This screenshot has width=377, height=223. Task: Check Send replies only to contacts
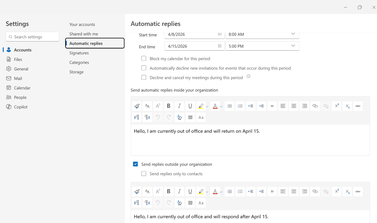(x=144, y=173)
